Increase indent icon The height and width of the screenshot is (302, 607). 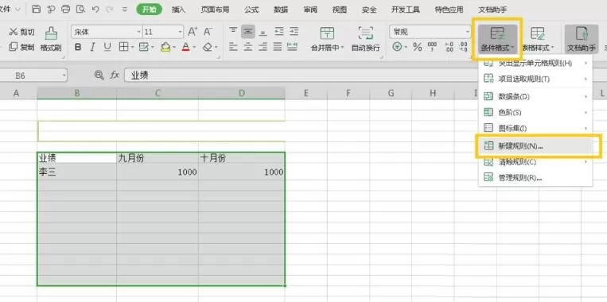coord(294,32)
